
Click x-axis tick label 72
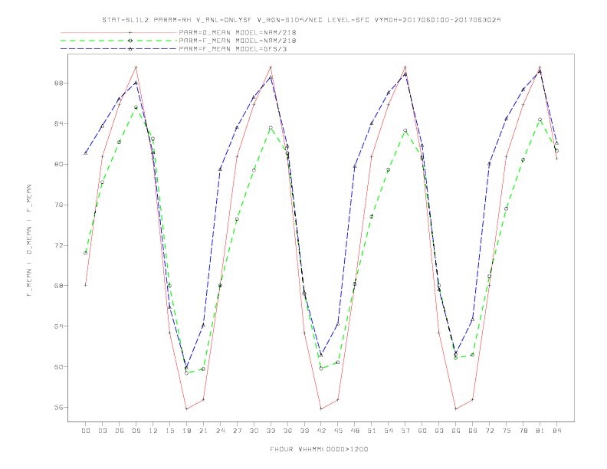pos(489,431)
